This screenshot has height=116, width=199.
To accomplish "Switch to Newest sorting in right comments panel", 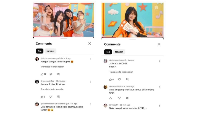I will click(x=119, y=52).
